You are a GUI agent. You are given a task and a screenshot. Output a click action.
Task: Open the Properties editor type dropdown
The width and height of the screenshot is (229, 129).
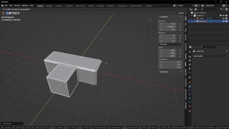tap(191, 47)
